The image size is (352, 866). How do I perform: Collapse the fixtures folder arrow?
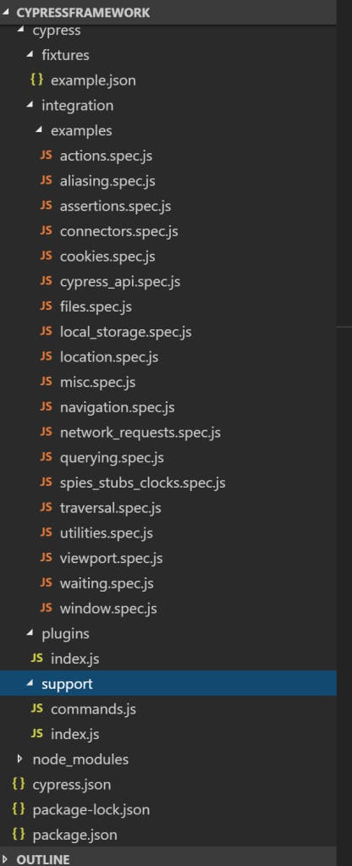pos(30,55)
